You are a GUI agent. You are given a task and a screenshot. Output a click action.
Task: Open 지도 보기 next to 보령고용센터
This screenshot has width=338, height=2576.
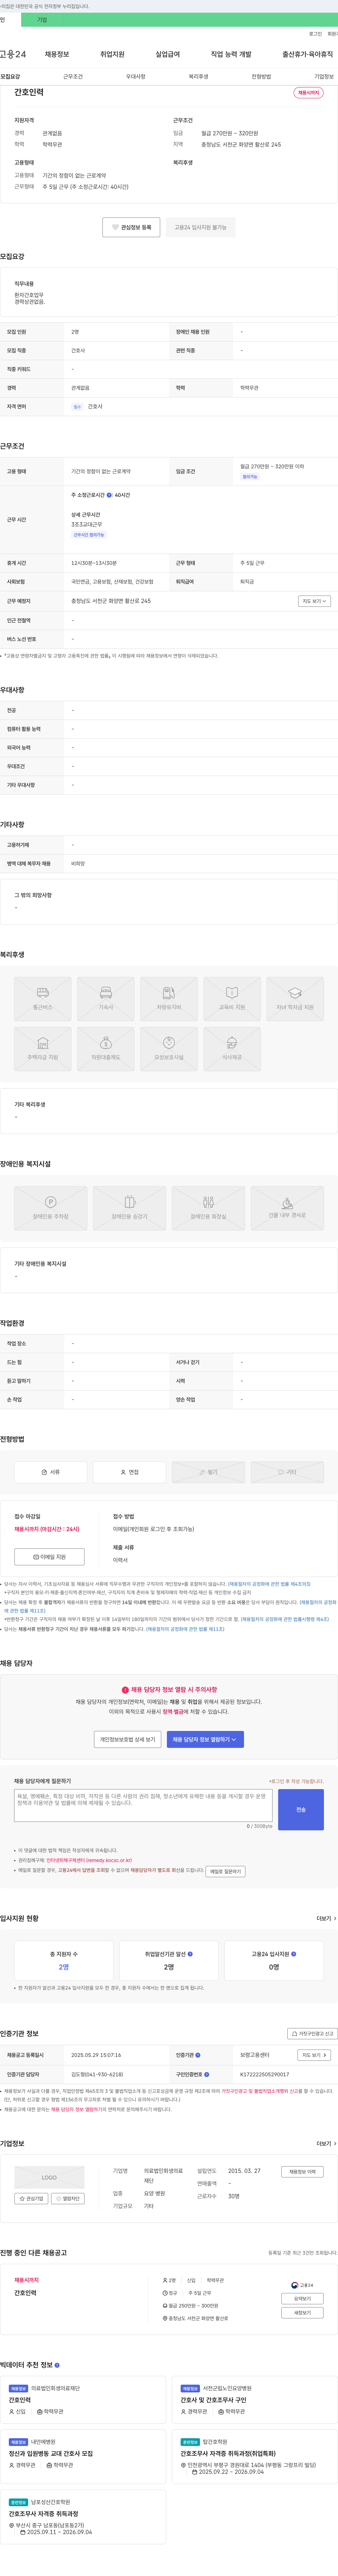click(x=314, y=2055)
